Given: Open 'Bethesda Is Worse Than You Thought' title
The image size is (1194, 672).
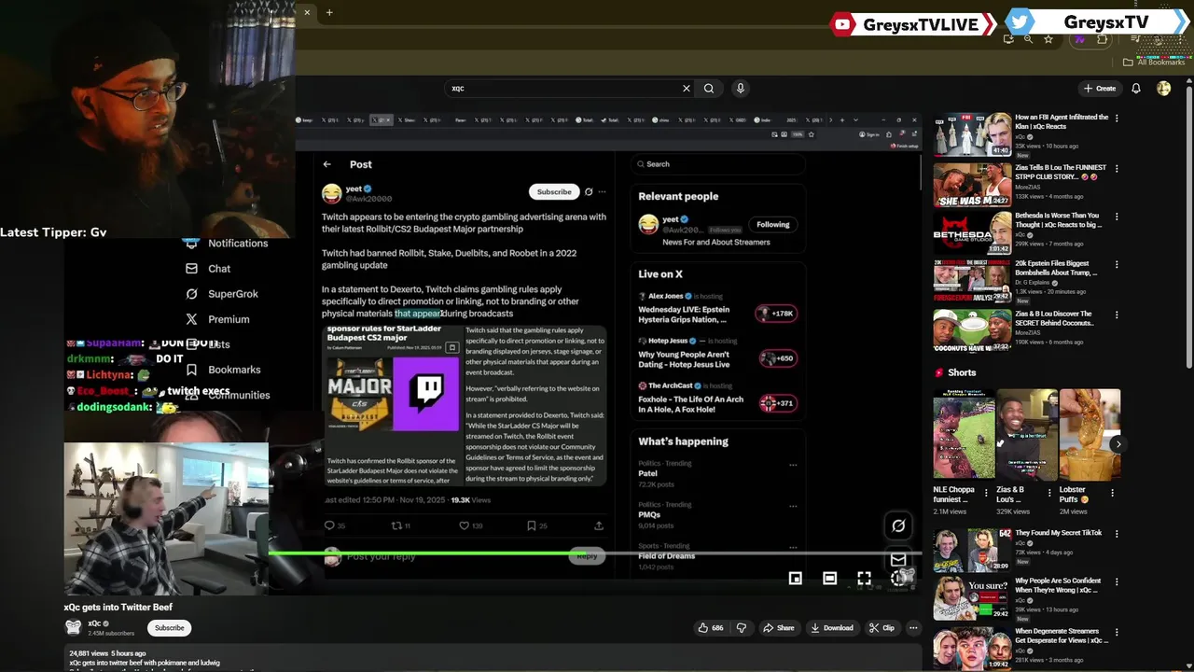Looking at the screenshot, I should [x=1059, y=220].
